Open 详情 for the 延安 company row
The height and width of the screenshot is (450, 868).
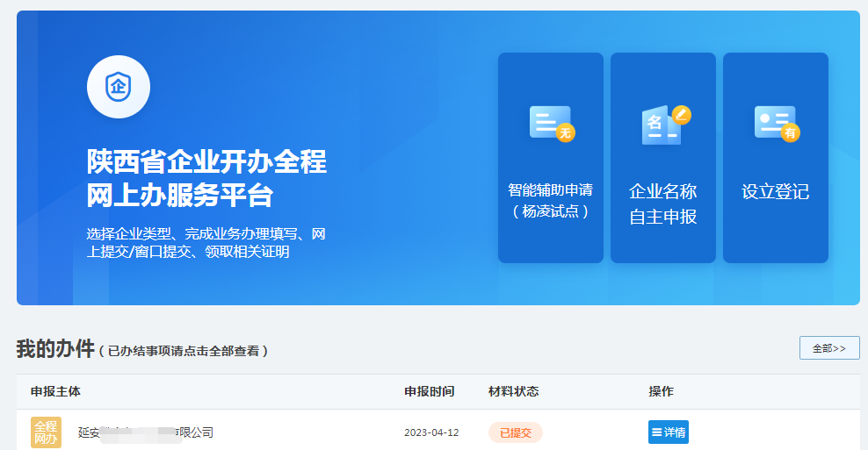pos(669,432)
